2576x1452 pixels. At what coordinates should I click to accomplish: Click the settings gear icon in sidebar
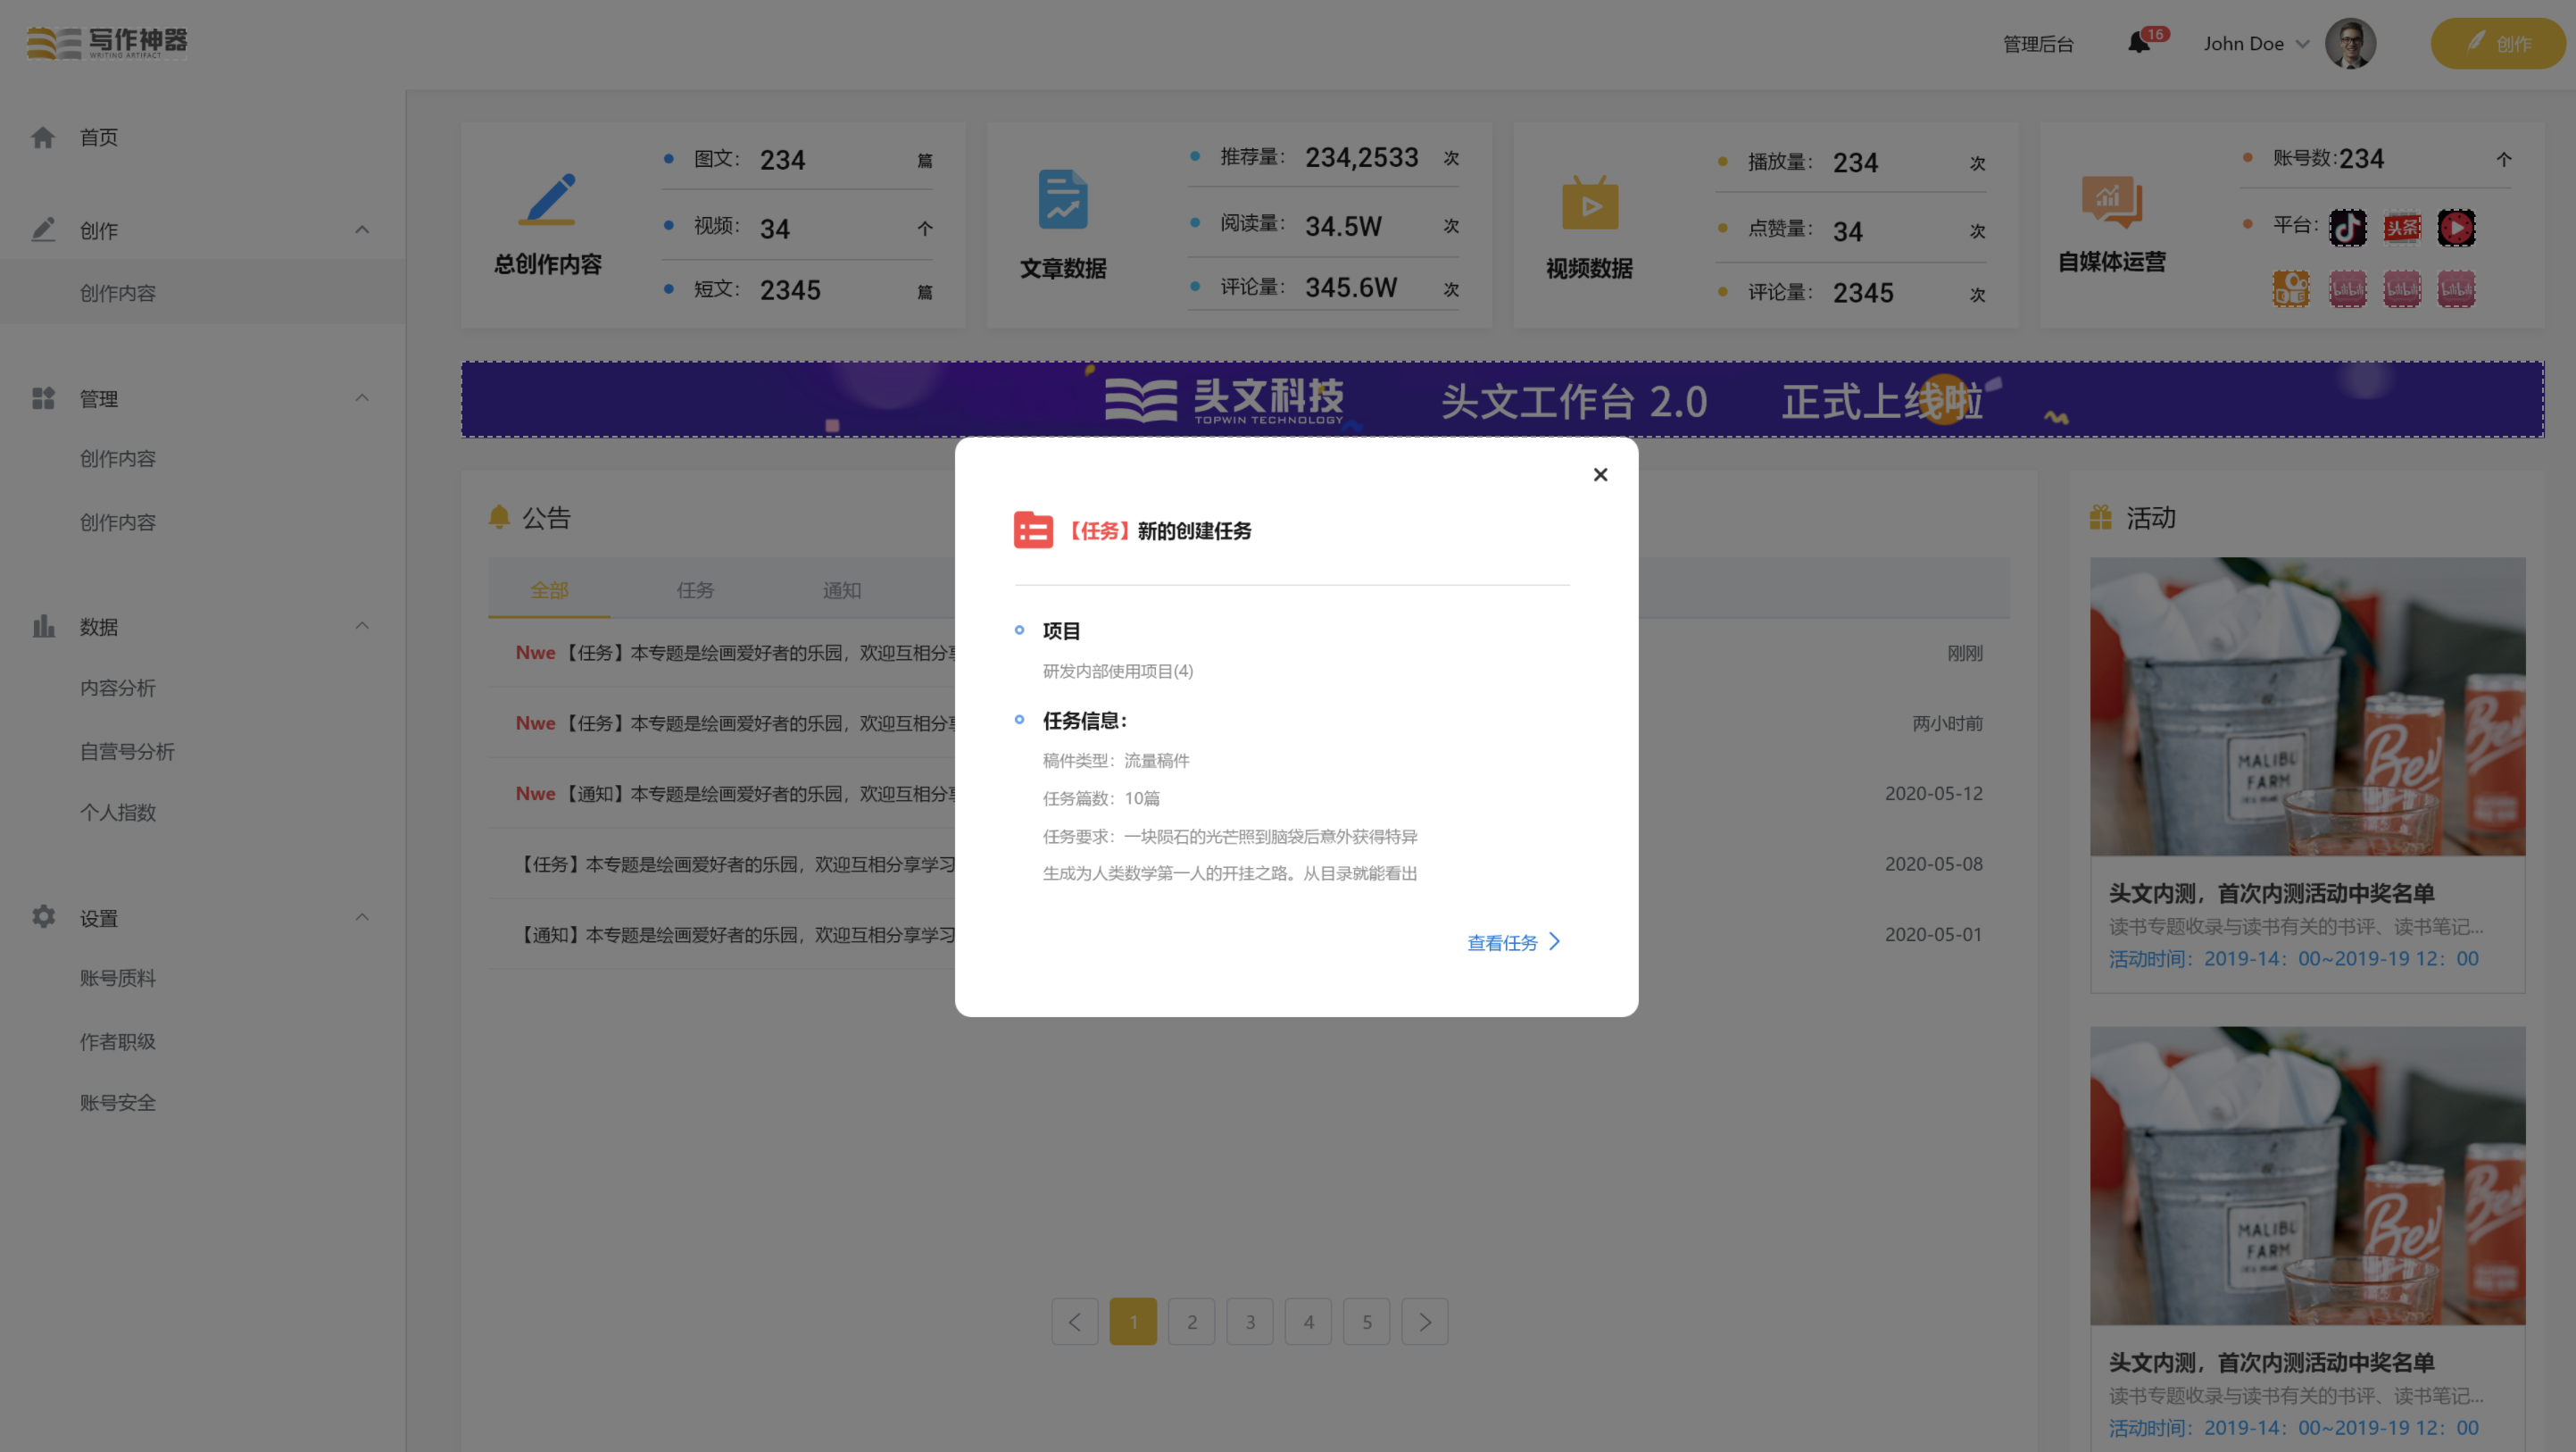tap(43, 916)
